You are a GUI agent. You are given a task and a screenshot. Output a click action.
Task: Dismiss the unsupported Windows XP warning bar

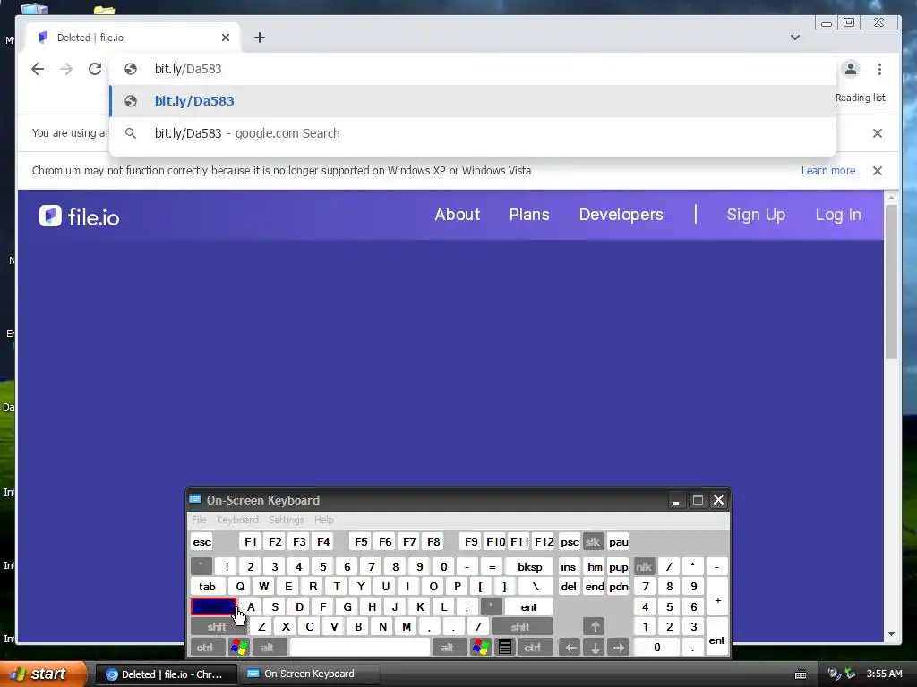[x=878, y=171]
